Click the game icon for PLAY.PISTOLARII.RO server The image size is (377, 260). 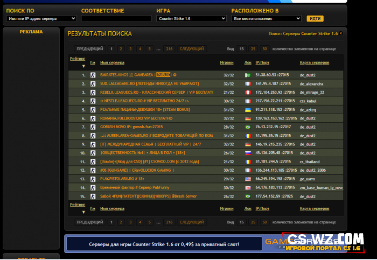pos(93,178)
